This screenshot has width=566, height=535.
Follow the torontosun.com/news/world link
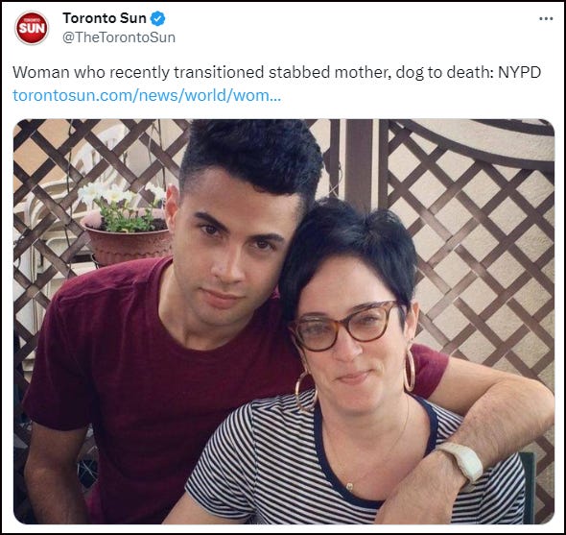coord(147,95)
